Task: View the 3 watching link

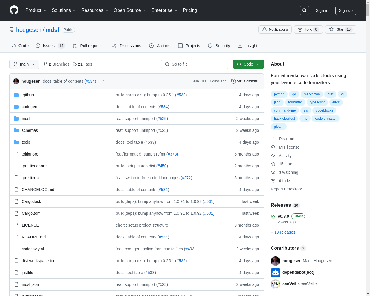Action: 284,172
